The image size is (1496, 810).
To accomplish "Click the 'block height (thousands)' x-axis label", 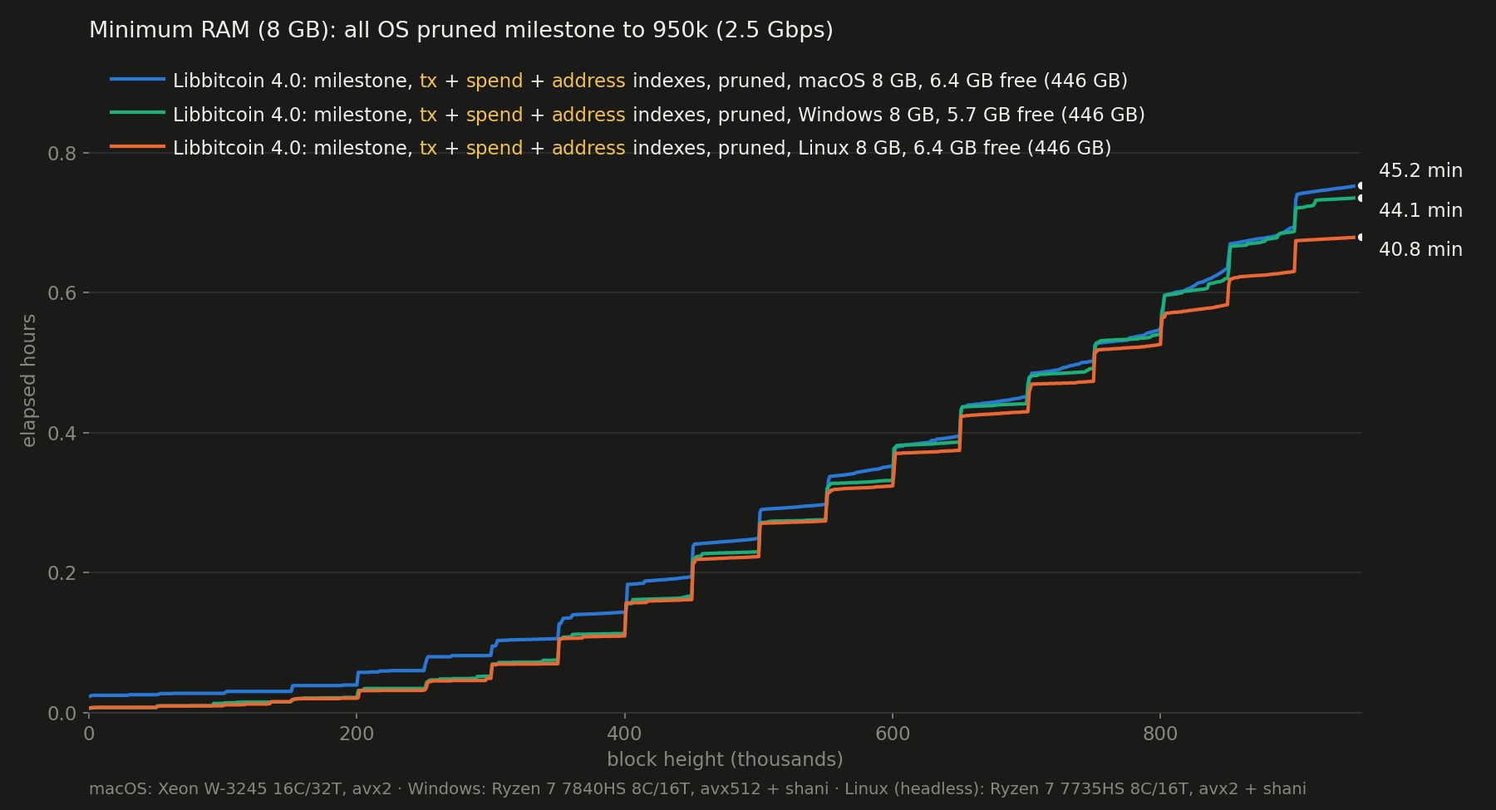I will tap(725, 759).
